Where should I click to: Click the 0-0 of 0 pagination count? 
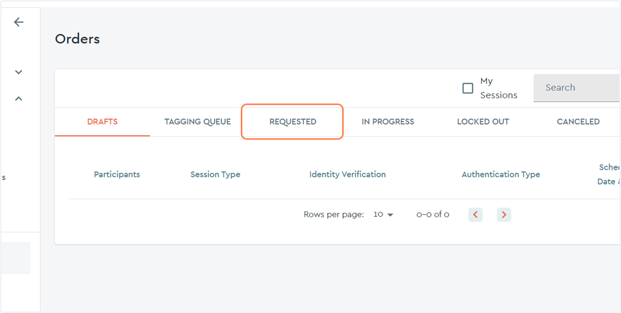(x=433, y=214)
